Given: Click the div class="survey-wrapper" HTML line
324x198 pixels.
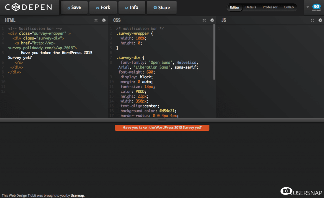Looking at the screenshot, I should click(x=39, y=33).
